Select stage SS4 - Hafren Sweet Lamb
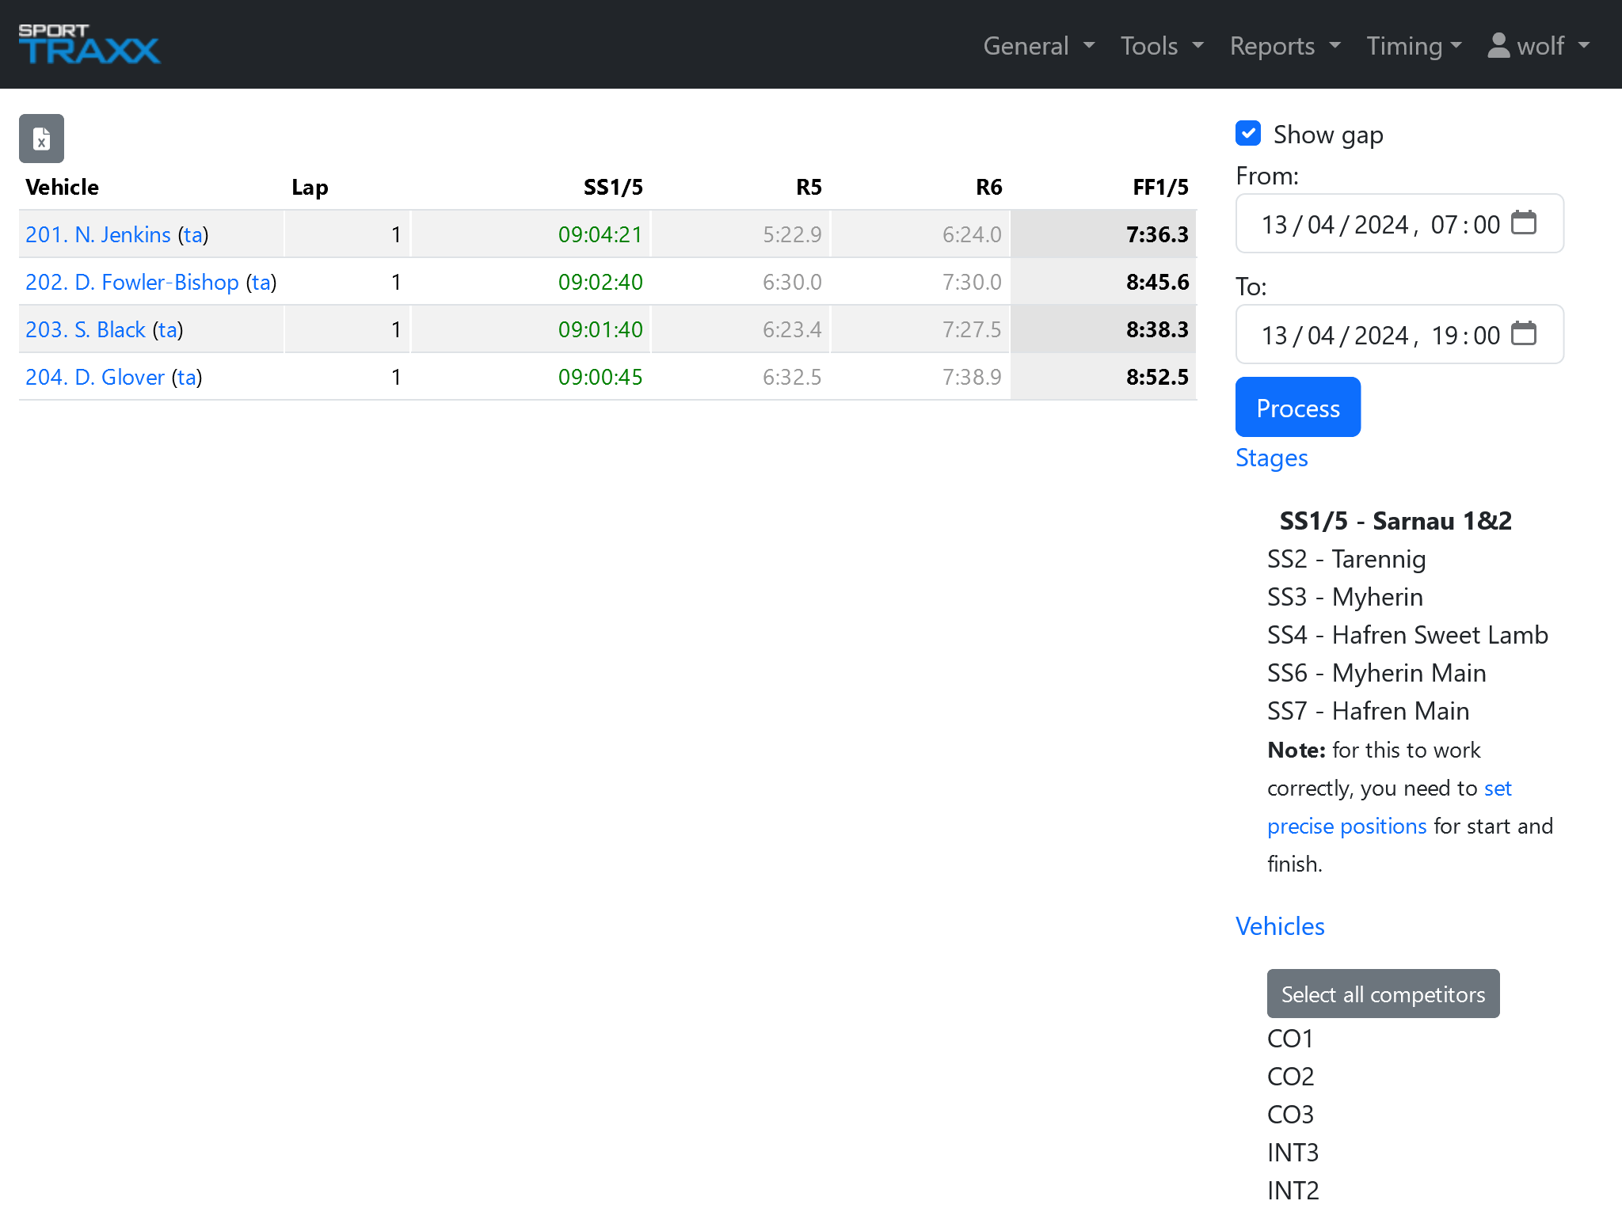The width and height of the screenshot is (1622, 1216). (x=1407, y=635)
